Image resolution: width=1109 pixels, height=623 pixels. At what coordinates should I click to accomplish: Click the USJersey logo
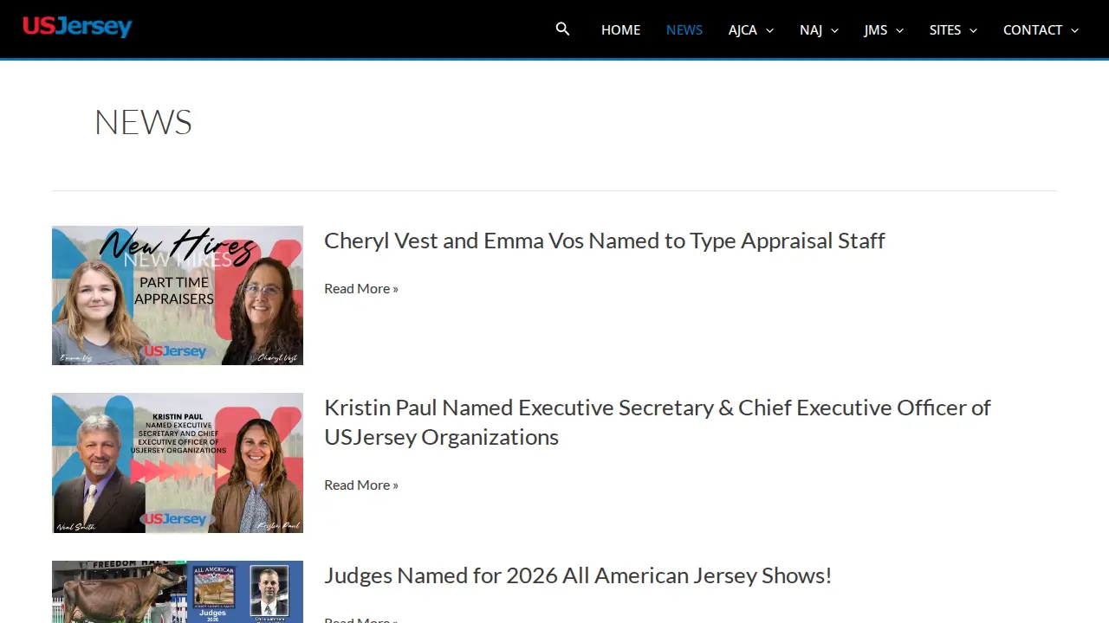pos(77,27)
